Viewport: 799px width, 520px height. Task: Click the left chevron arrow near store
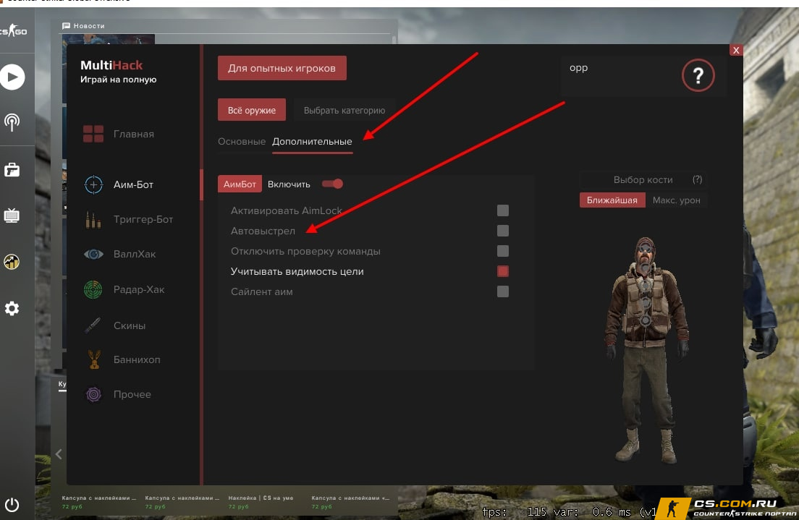coord(59,453)
